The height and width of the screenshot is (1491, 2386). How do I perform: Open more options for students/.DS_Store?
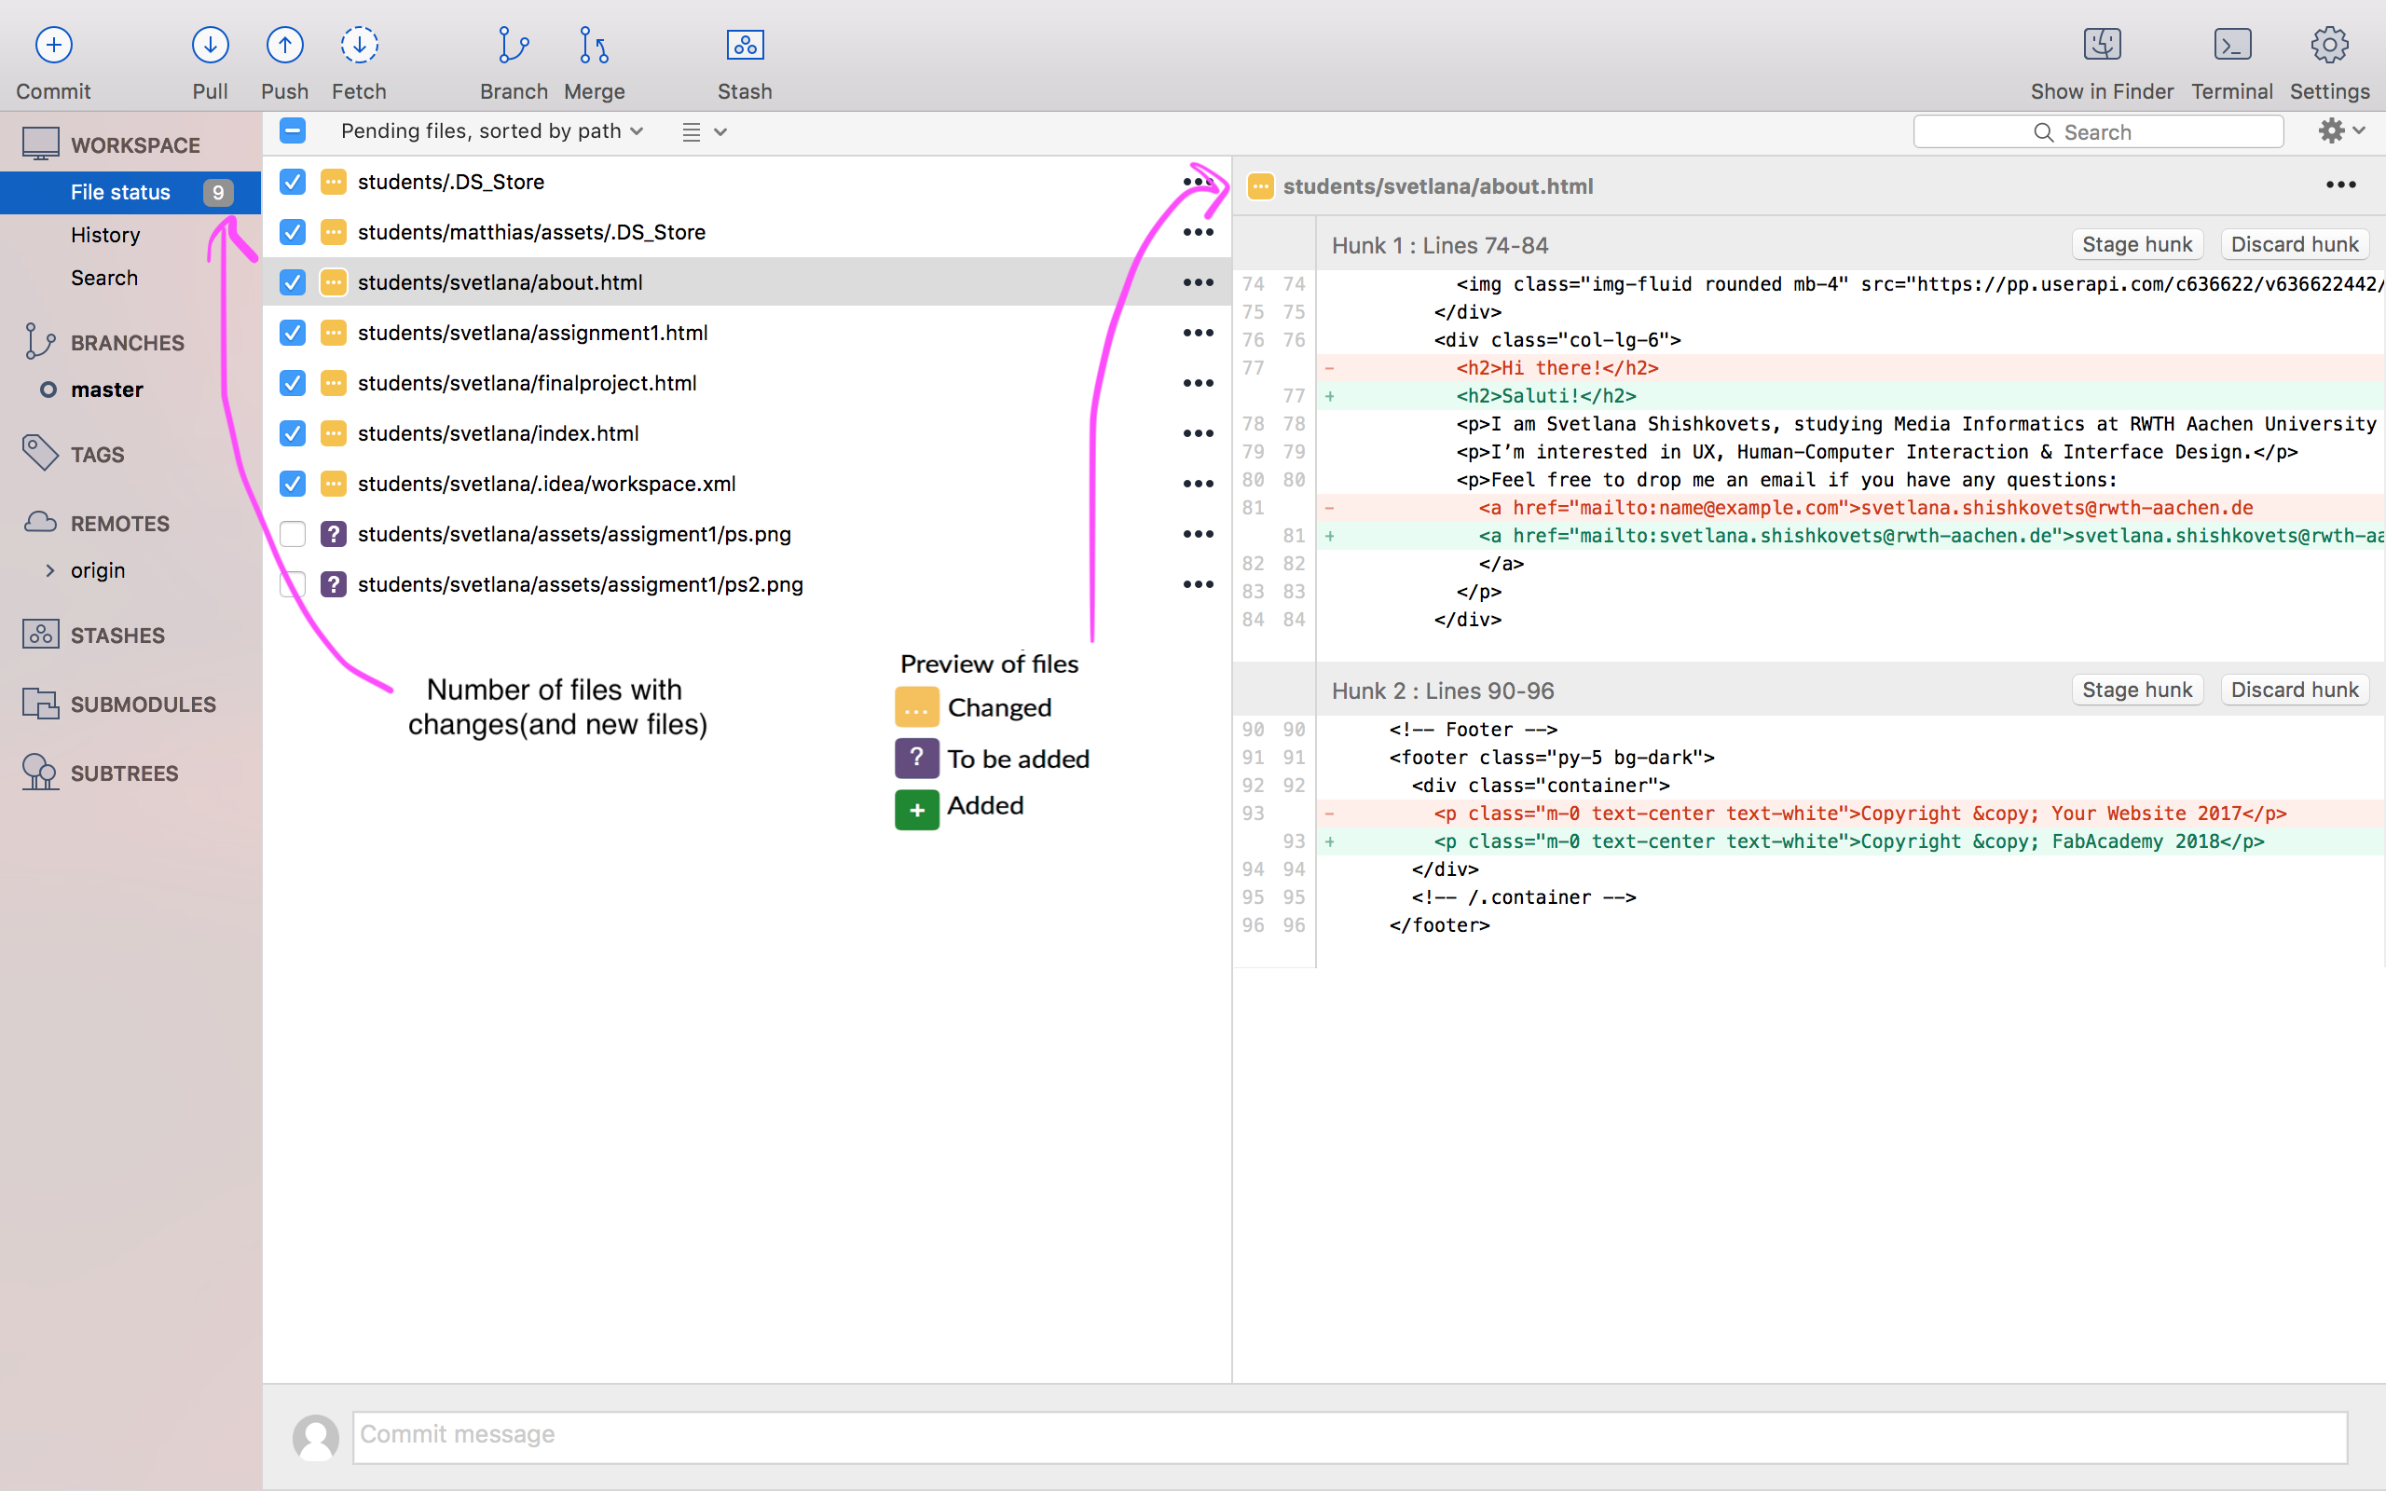click(1198, 182)
